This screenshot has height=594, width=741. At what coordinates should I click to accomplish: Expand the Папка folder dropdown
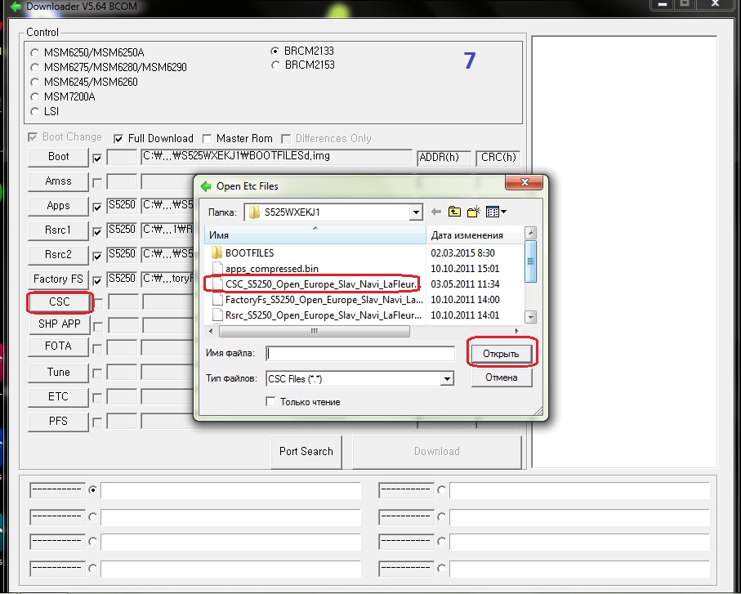tap(415, 212)
